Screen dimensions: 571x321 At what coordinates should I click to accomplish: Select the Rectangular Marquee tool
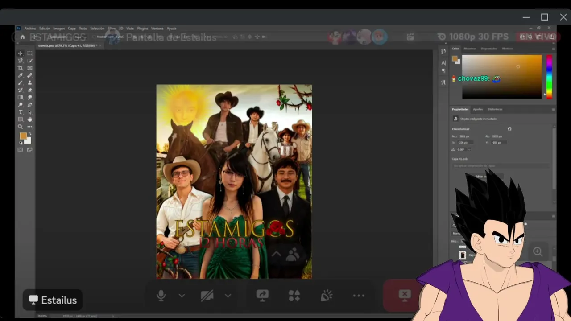pyautogui.click(x=30, y=53)
